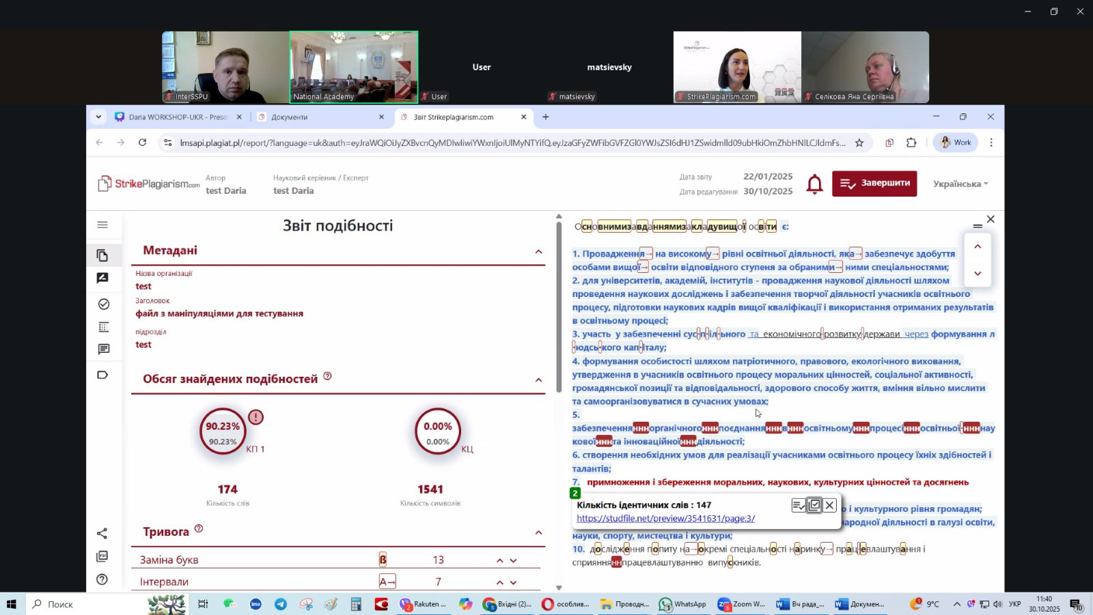
Task: Open the Українська language dropdown
Action: [960, 184]
